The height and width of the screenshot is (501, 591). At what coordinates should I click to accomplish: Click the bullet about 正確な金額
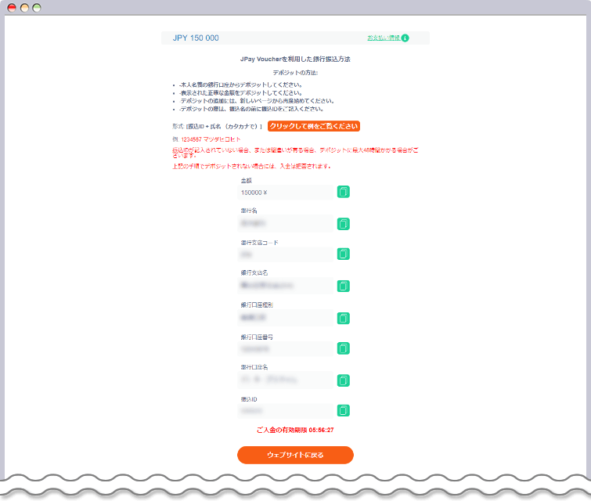240,92
